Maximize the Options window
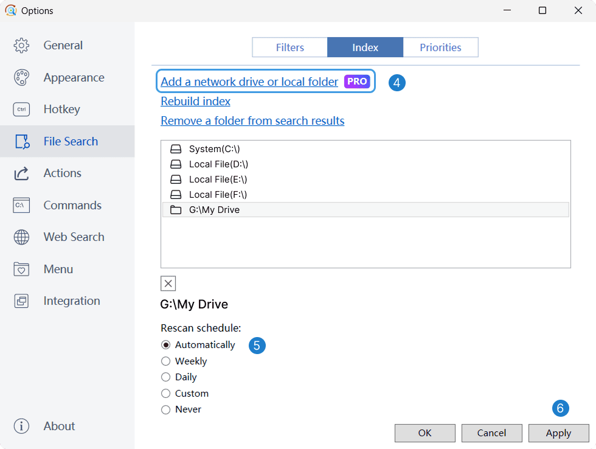This screenshot has width=596, height=449. pyautogui.click(x=542, y=10)
